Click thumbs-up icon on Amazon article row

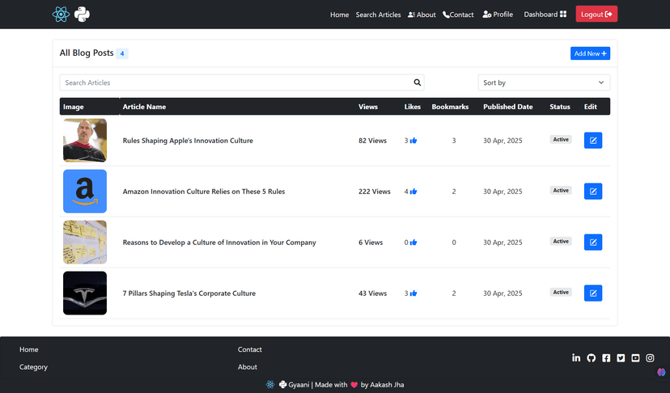point(413,192)
